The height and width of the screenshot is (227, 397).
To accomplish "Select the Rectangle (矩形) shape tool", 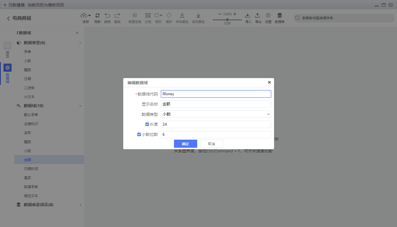I will [x=157, y=15].
